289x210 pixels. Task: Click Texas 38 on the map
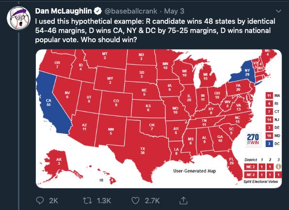tap(143, 150)
